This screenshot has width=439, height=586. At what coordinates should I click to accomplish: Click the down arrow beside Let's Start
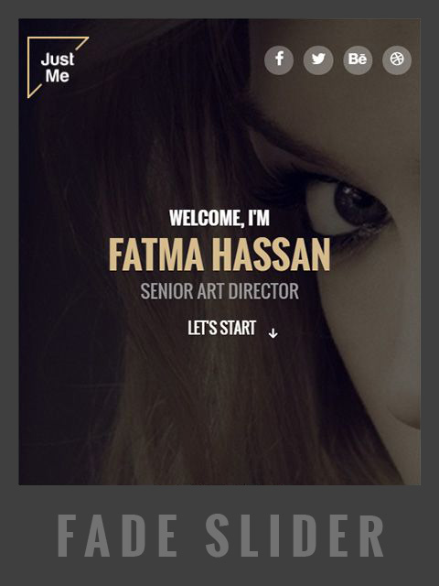[x=273, y=333]
